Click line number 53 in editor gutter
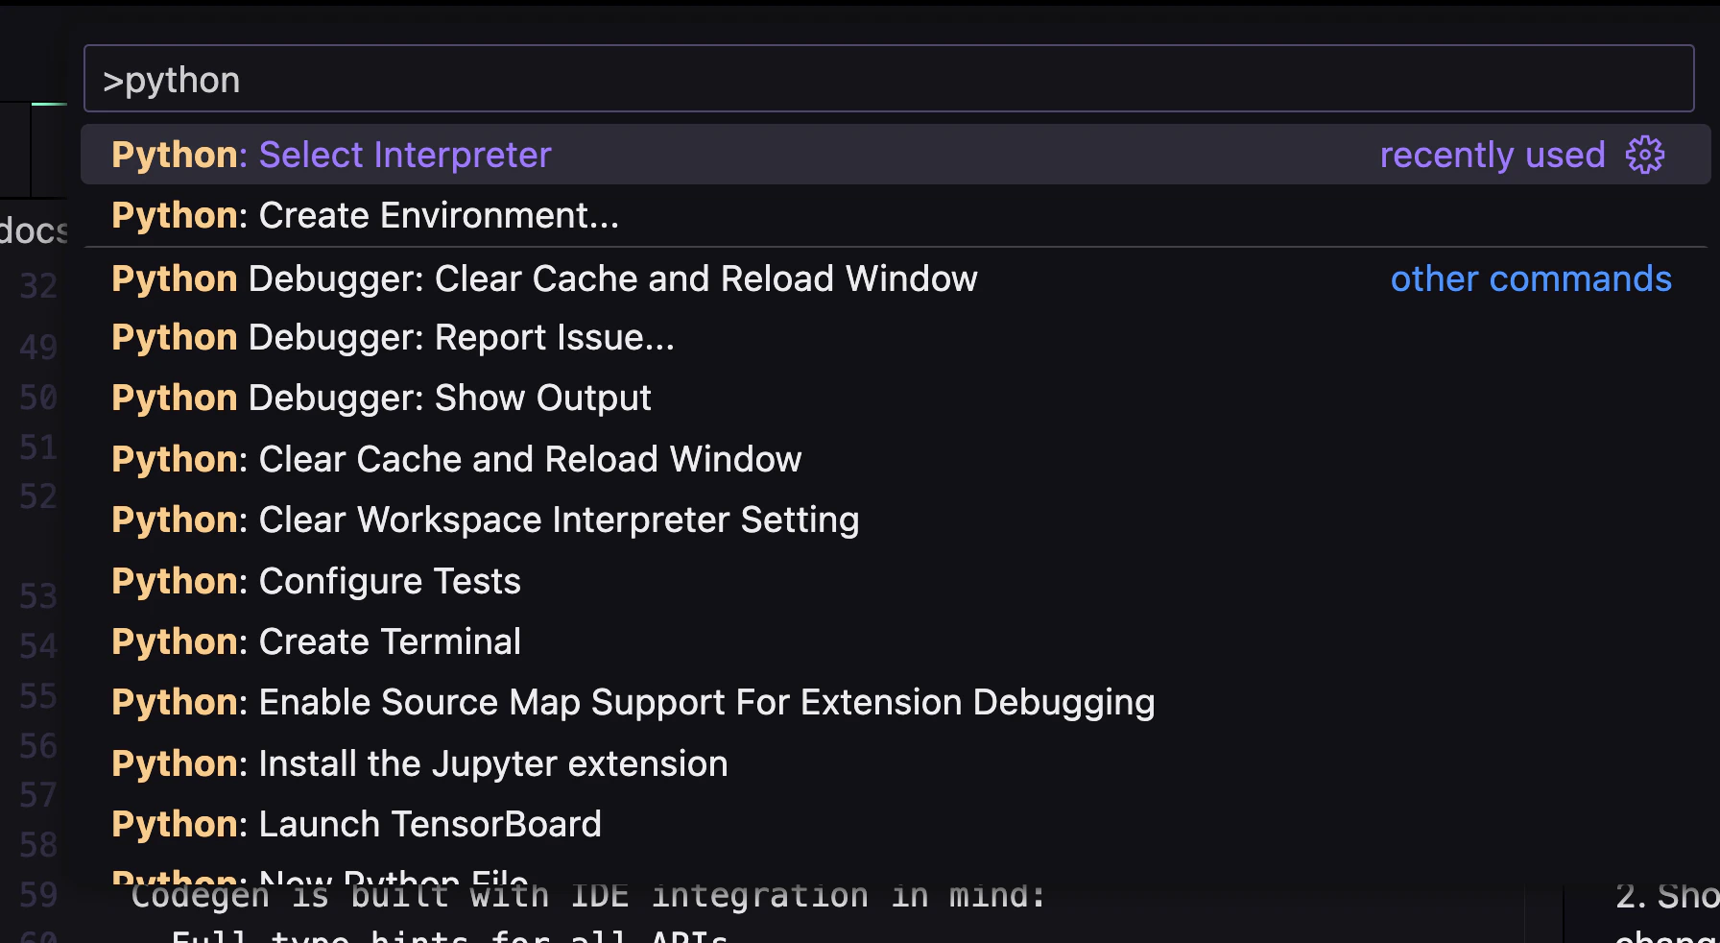Viewport: 1720px width, 943px height. tap(38, 596)
